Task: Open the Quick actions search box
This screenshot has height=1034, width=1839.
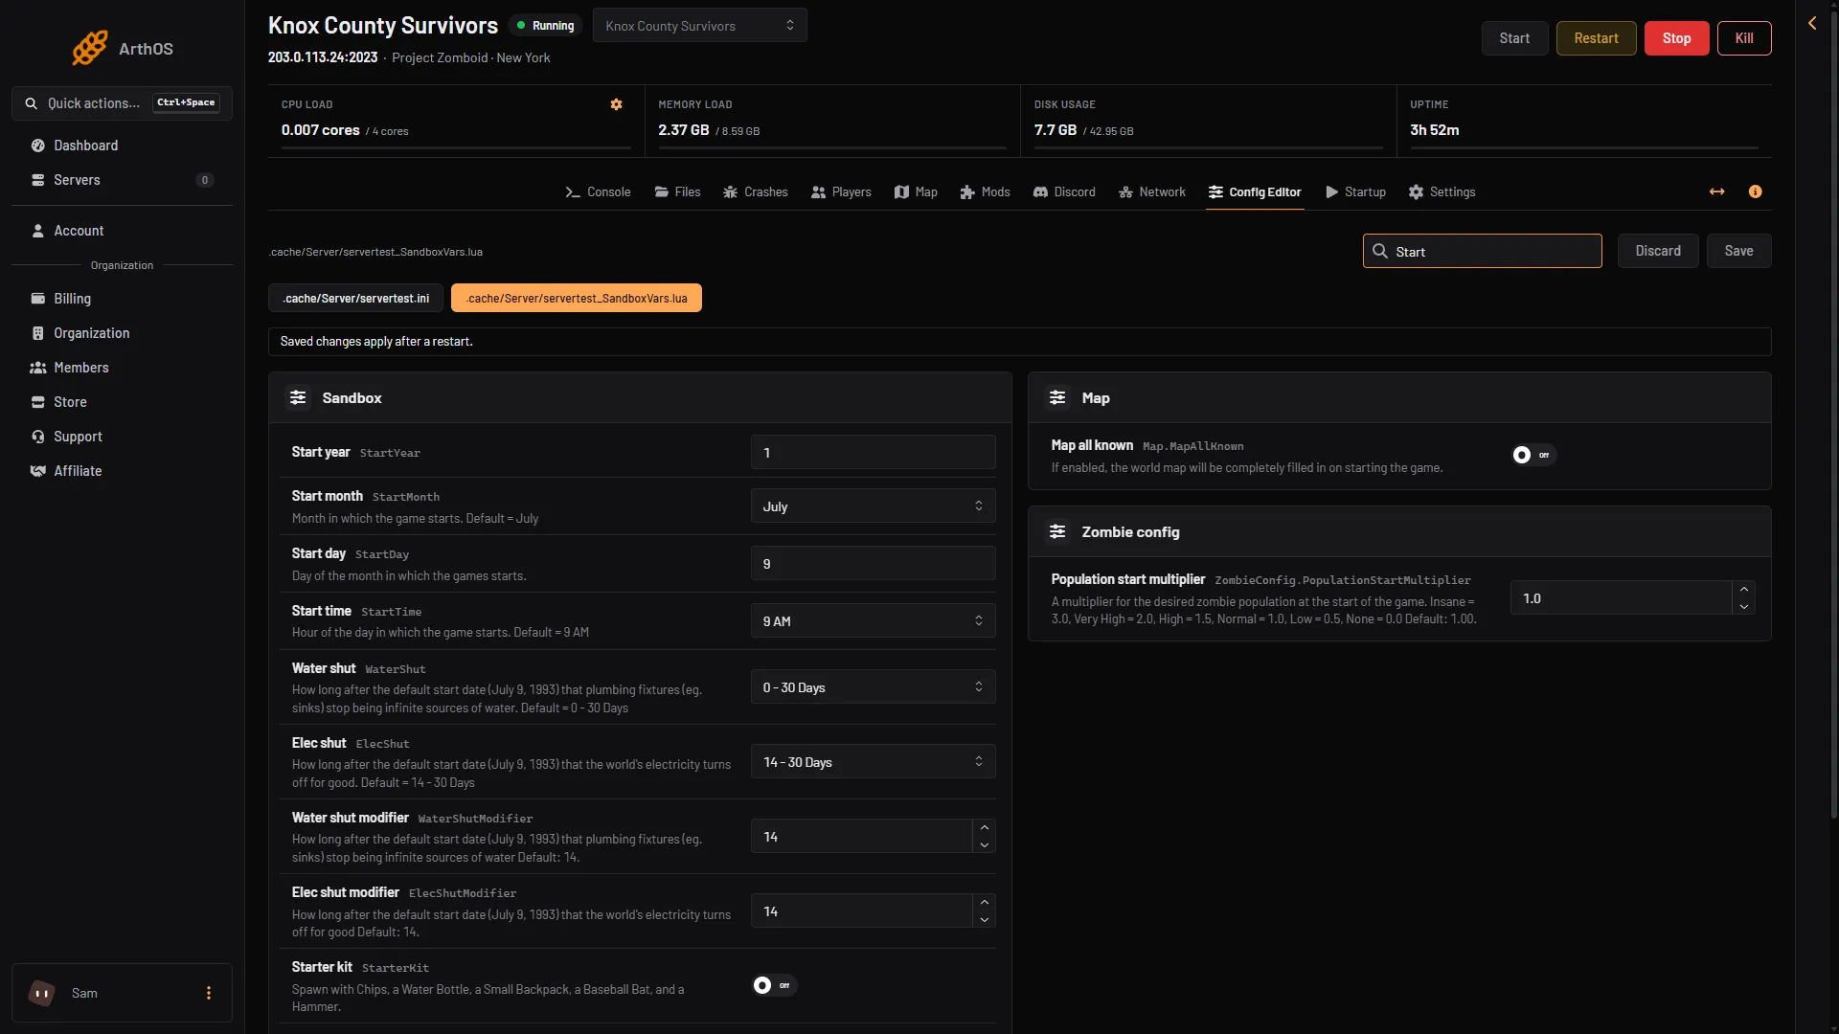Action: 122,102
